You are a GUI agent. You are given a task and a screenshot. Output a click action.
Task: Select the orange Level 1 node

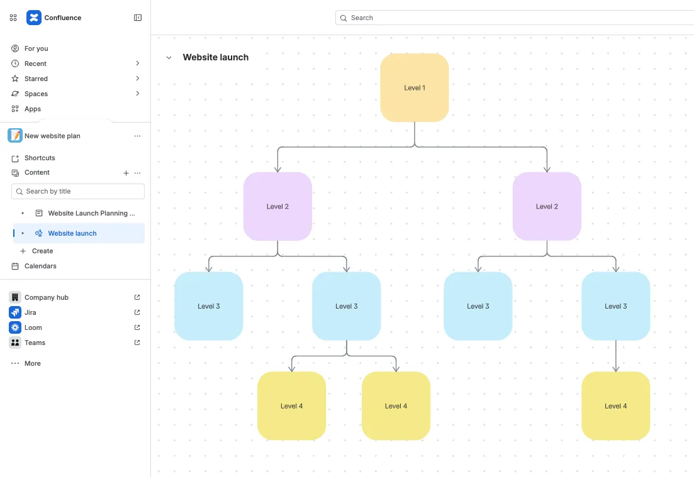(415, 87)
